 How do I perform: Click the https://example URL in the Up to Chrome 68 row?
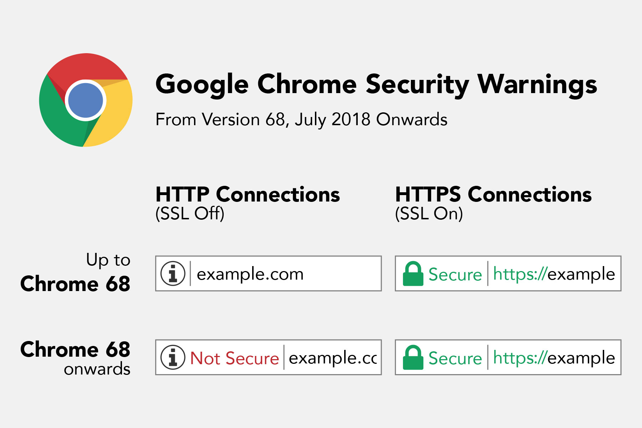point(554,274)
